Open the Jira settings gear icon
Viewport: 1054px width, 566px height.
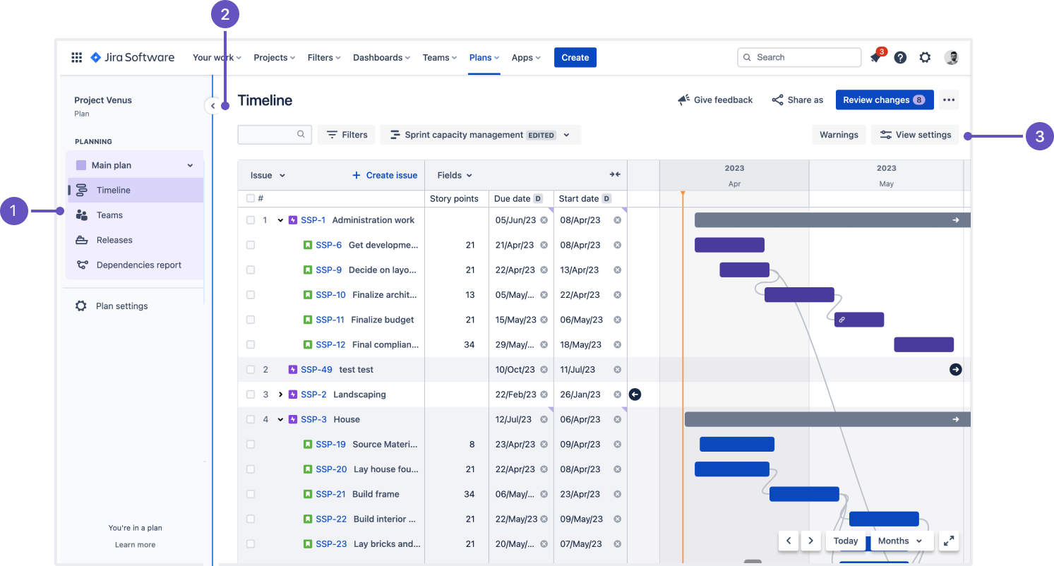click(925, 57)
